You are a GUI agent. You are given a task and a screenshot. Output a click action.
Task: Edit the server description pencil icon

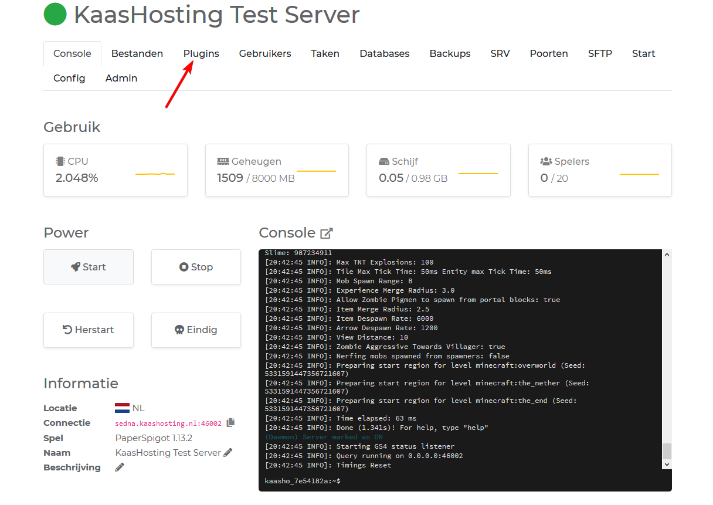pos(120,467)
